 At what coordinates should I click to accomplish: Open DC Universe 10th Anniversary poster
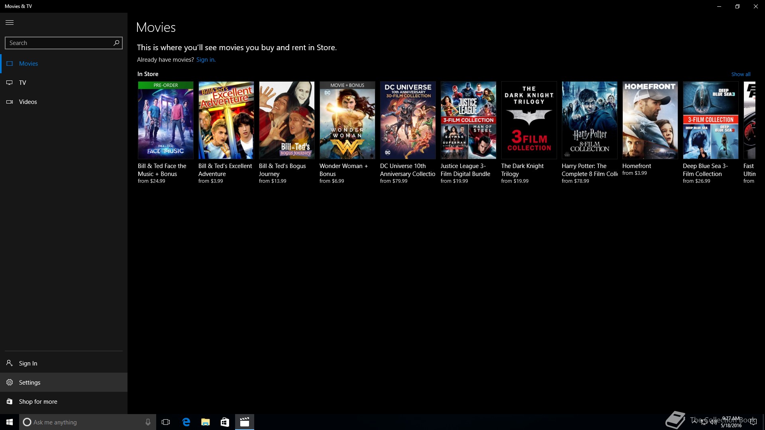coord(408,120)
